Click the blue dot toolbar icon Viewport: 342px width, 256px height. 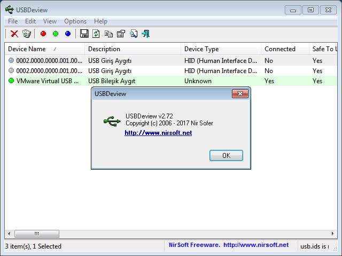(x=68, y=34)
